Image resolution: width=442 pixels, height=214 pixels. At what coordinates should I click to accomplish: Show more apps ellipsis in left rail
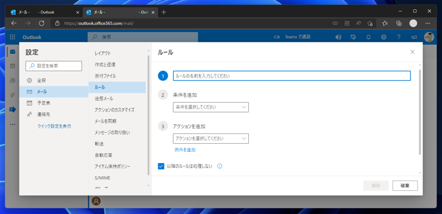(12, 124)
